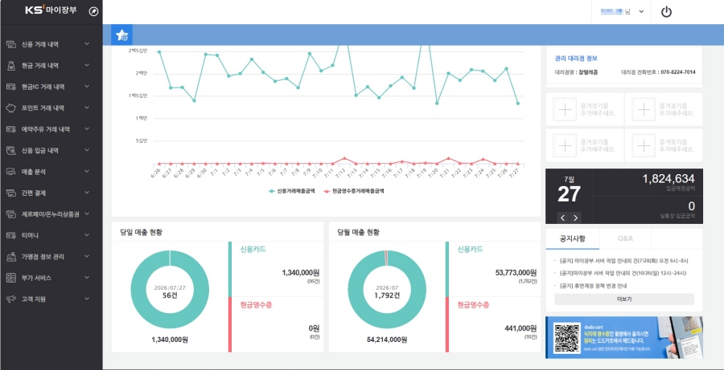Click the 포인트 거래 내역 piggy bank icon

11,108
